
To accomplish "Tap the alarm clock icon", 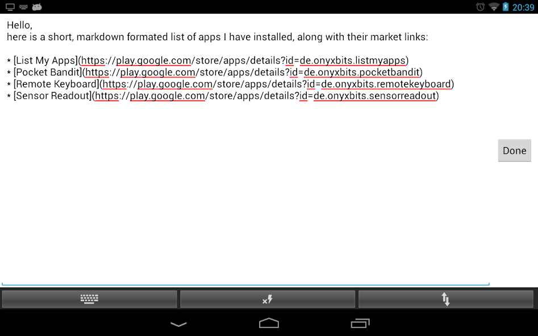I will (479, 7).
